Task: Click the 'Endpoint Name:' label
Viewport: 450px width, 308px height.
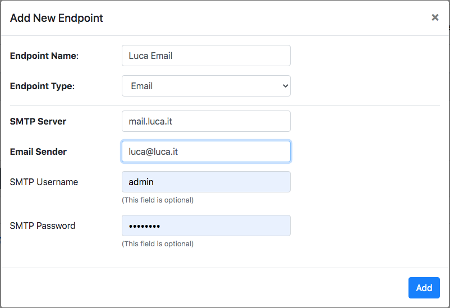Action: tap(44, 56)
